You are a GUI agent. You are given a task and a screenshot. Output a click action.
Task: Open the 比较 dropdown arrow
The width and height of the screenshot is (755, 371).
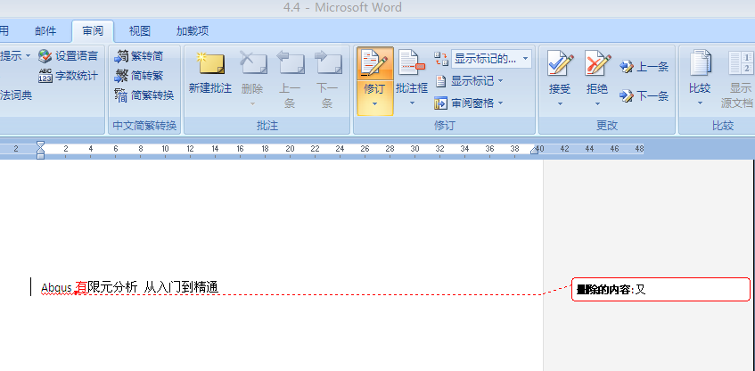700,103
